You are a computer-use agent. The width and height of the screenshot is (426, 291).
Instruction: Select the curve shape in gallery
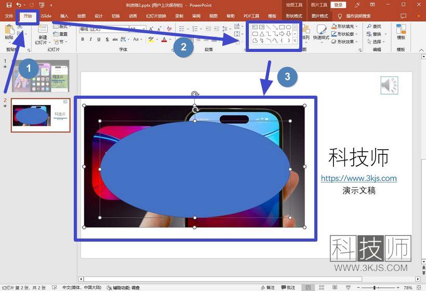pos(275,41)
